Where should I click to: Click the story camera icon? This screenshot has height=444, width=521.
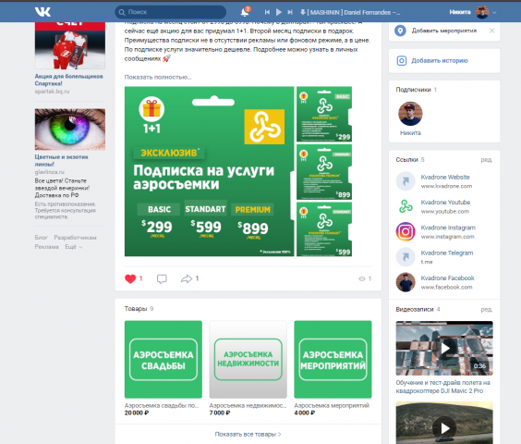[402, 60]
